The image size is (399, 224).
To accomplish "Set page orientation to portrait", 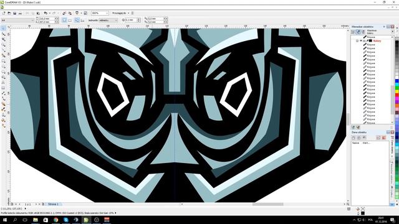I will [x=64, y=20].
